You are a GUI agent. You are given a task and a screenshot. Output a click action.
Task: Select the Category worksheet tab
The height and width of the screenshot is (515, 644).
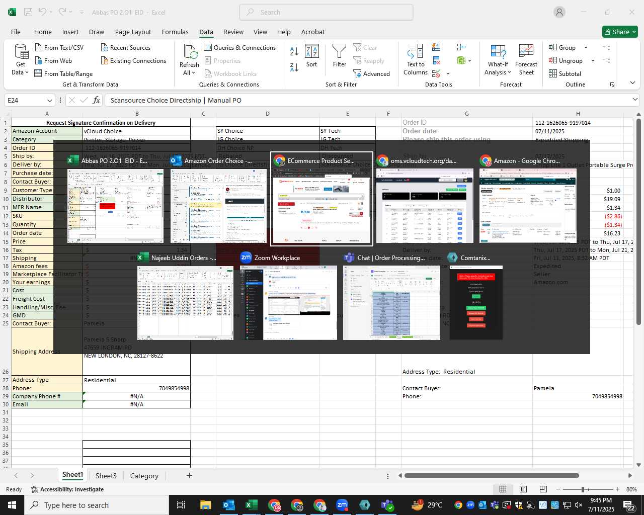(x=144, y=476)
